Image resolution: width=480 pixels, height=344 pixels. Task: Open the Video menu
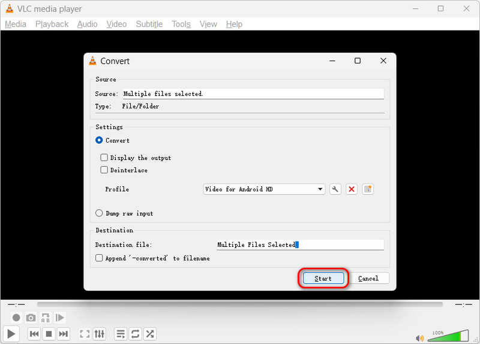(x=116, y=24)
